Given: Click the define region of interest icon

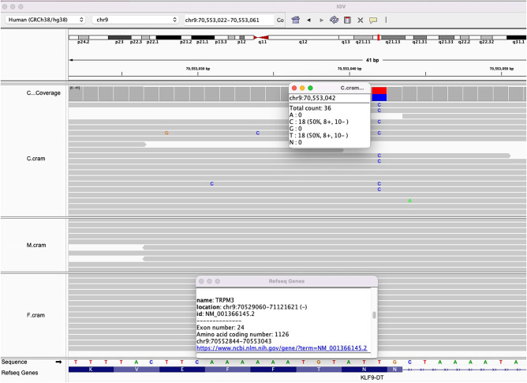Looking at the screenshot, I should click(x=347, y=18).
